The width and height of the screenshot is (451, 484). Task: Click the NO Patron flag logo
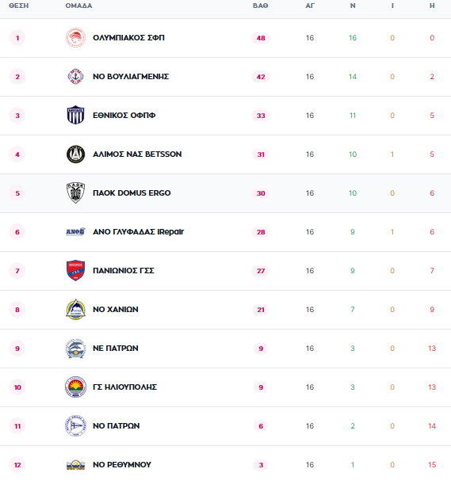(x=75, y=425)
